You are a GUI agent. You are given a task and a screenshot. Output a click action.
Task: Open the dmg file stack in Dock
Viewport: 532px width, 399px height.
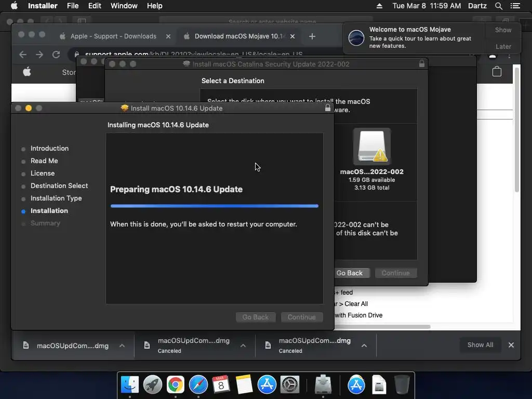[379, 385]
